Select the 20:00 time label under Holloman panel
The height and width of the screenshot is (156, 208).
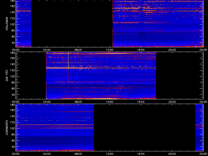(x=172, y=50)
